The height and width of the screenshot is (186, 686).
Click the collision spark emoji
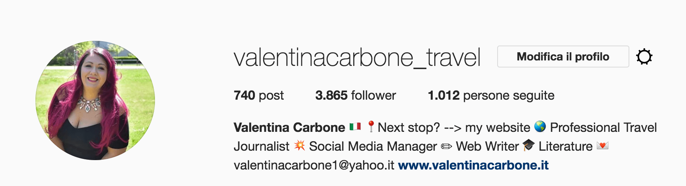300,146
